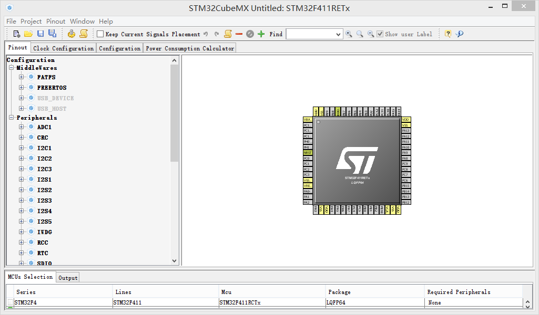Click the STM32F411RCTx cell in Mcu column
This screenshot has width=539, height=315.
tap(272, 302)
